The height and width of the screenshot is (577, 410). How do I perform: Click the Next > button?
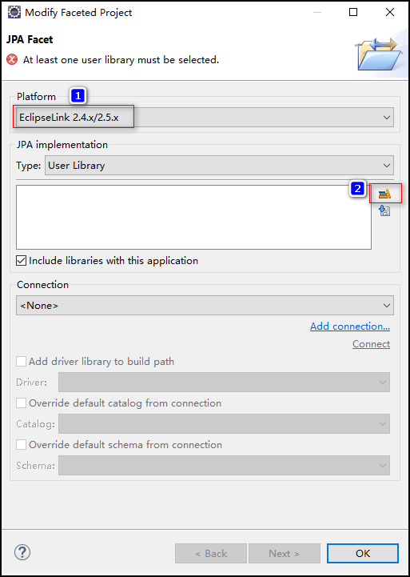(284, 554)
